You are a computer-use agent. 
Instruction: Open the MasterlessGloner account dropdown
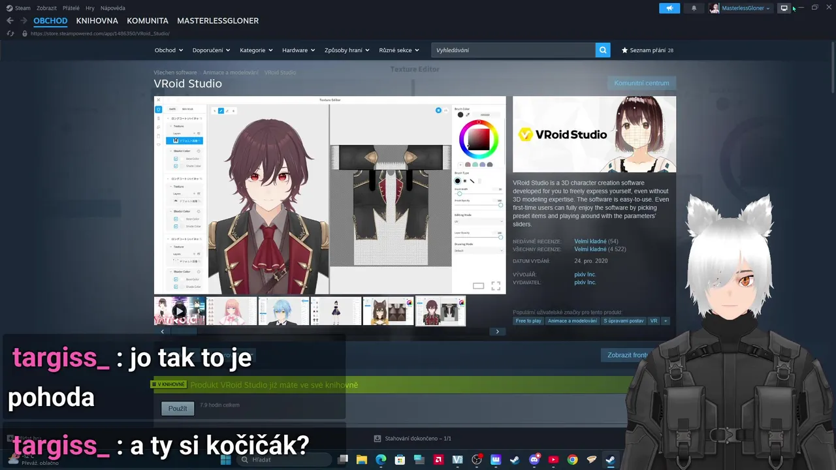[x=745, y=8]
